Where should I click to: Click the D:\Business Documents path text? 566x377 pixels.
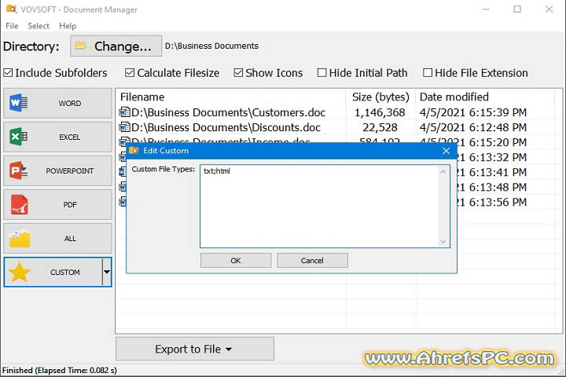[212, 46]
